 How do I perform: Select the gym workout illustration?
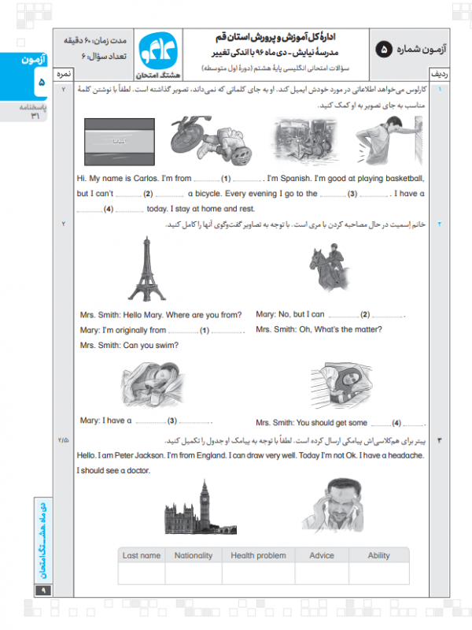pyautogui.click(x=302, y=140)
